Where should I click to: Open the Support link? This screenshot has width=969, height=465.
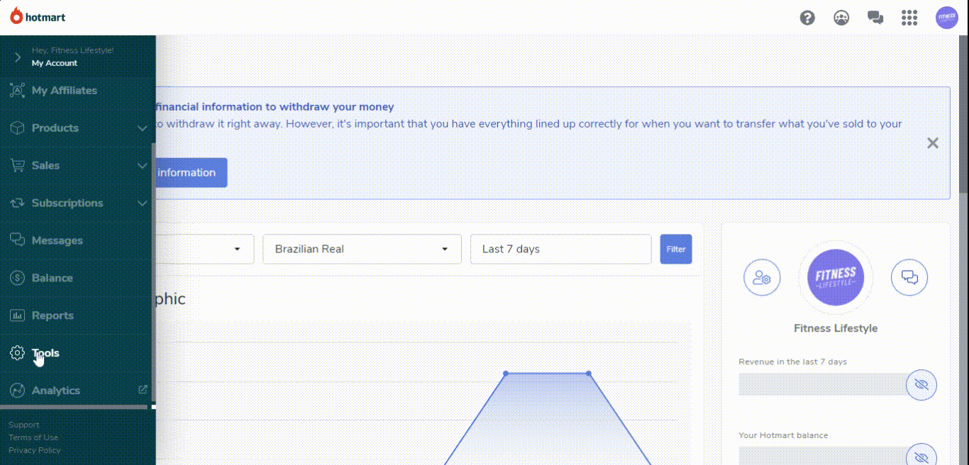click(x=24, y=425)
